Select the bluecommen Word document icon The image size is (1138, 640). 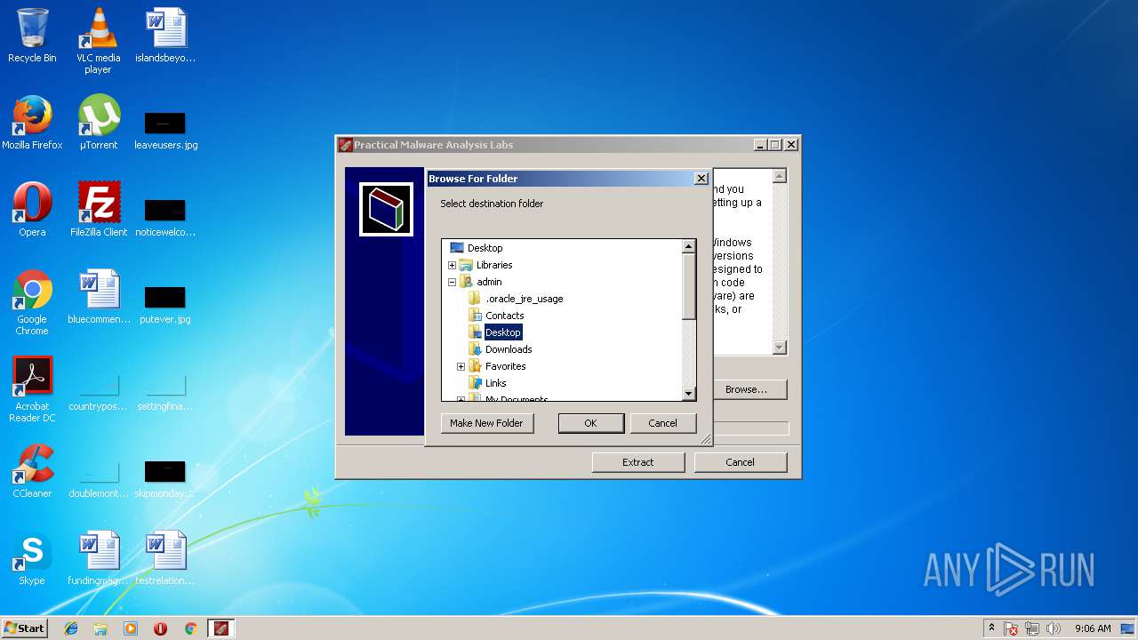coord(99,297)
